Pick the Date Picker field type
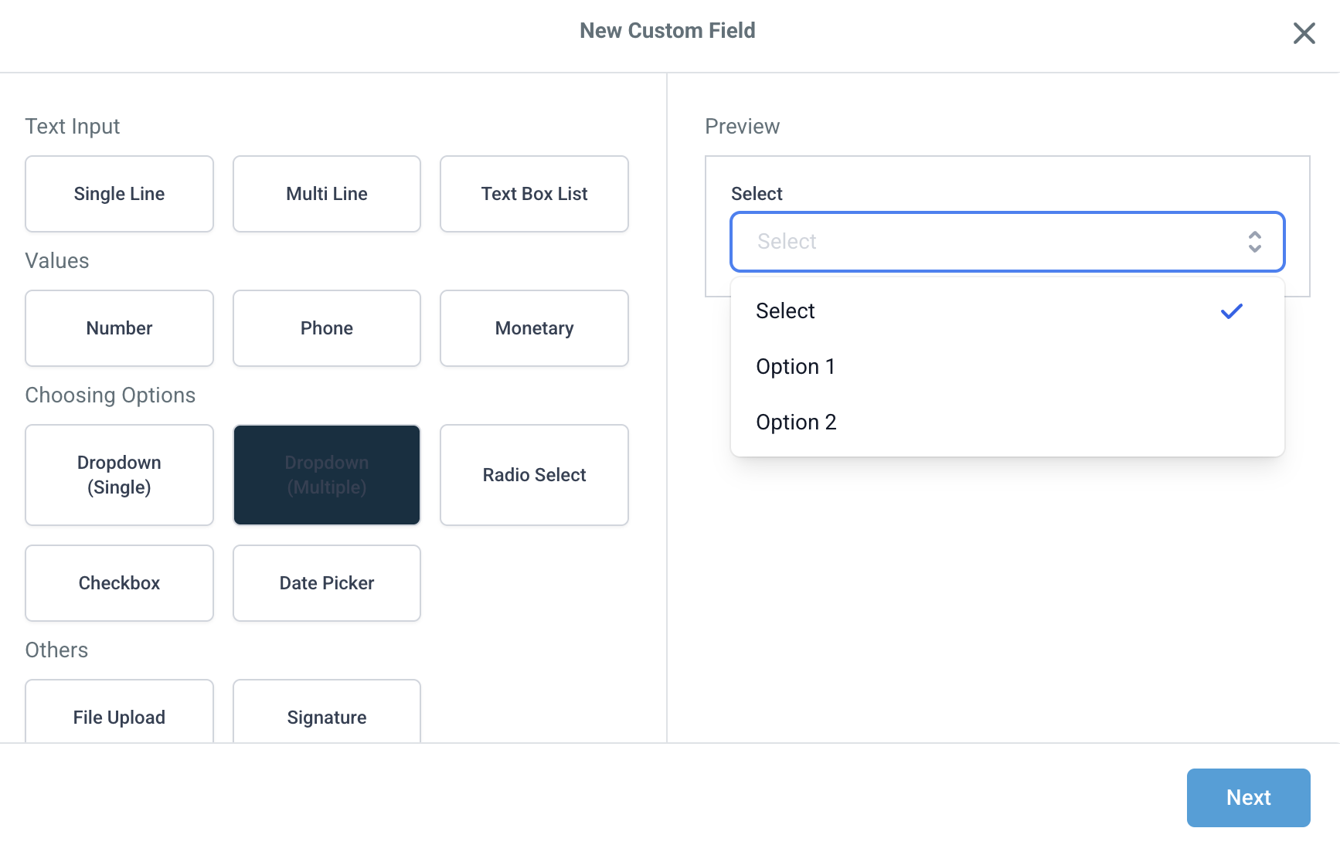 pyautogui.click(x=327, y=583)
